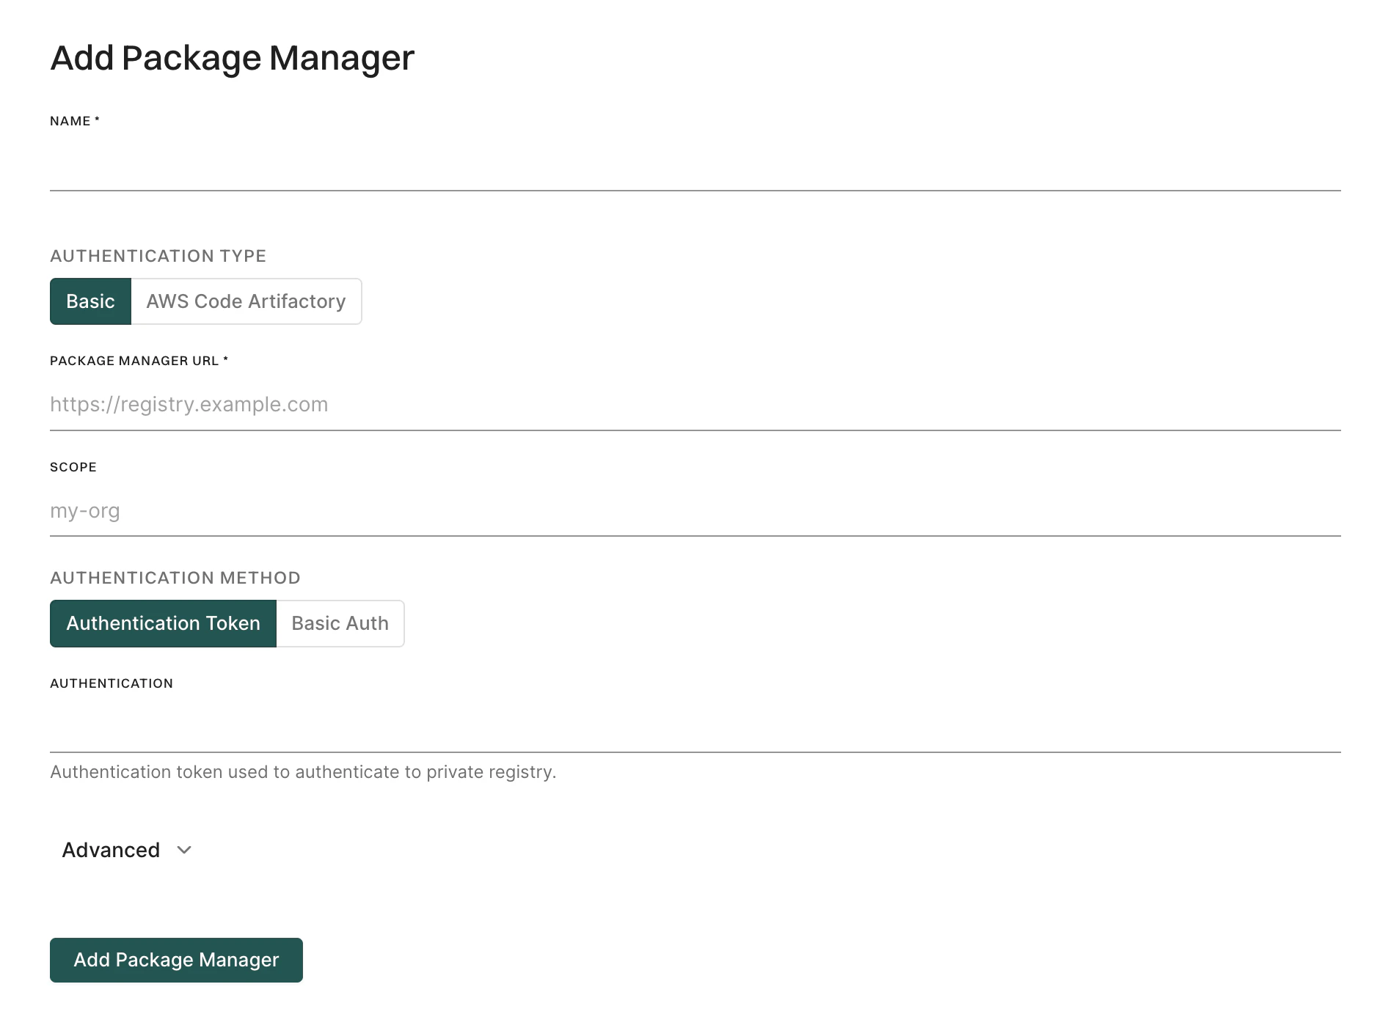Click the NAME required field label
The width and height of the screenshot is (1391, 1028).
click(74, 120)
